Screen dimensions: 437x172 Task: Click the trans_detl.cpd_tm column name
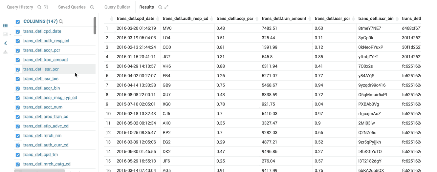pyautogui.click(x=40, y=155)
